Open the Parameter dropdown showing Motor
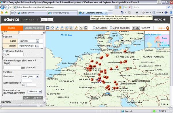Screen dimensions: 173x113 pyautogui.click(x=37, y=76)
